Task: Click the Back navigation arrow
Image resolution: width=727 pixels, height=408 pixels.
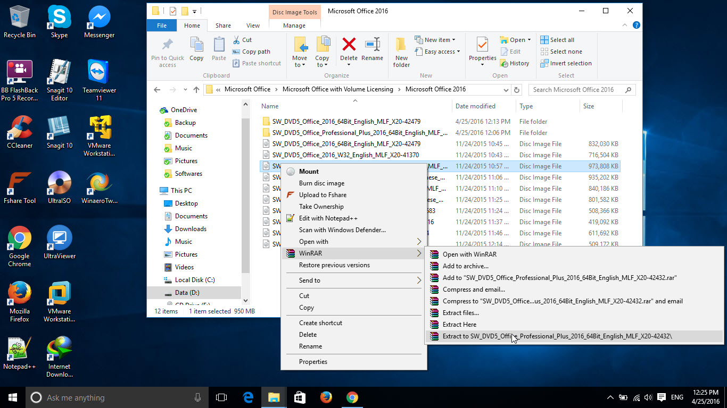Action: [x=156, y=90]
